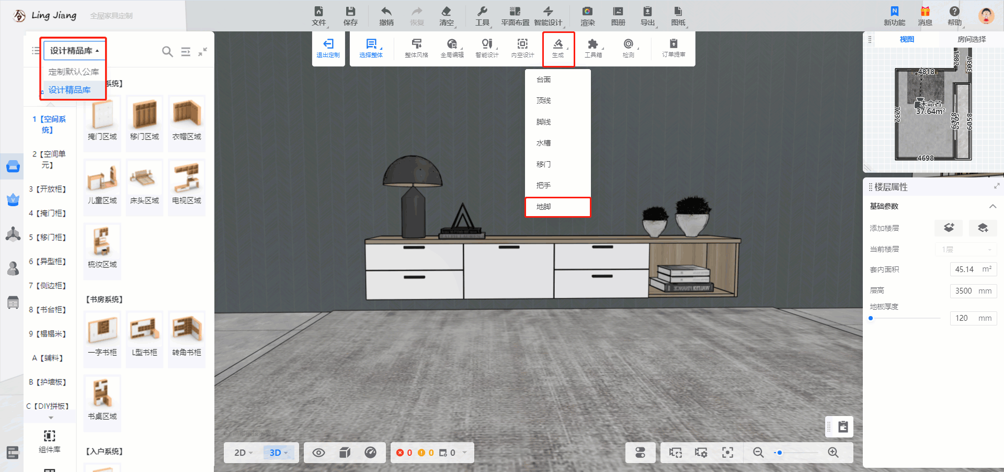Click the 渲染 render camera icon

pos(587,12)
